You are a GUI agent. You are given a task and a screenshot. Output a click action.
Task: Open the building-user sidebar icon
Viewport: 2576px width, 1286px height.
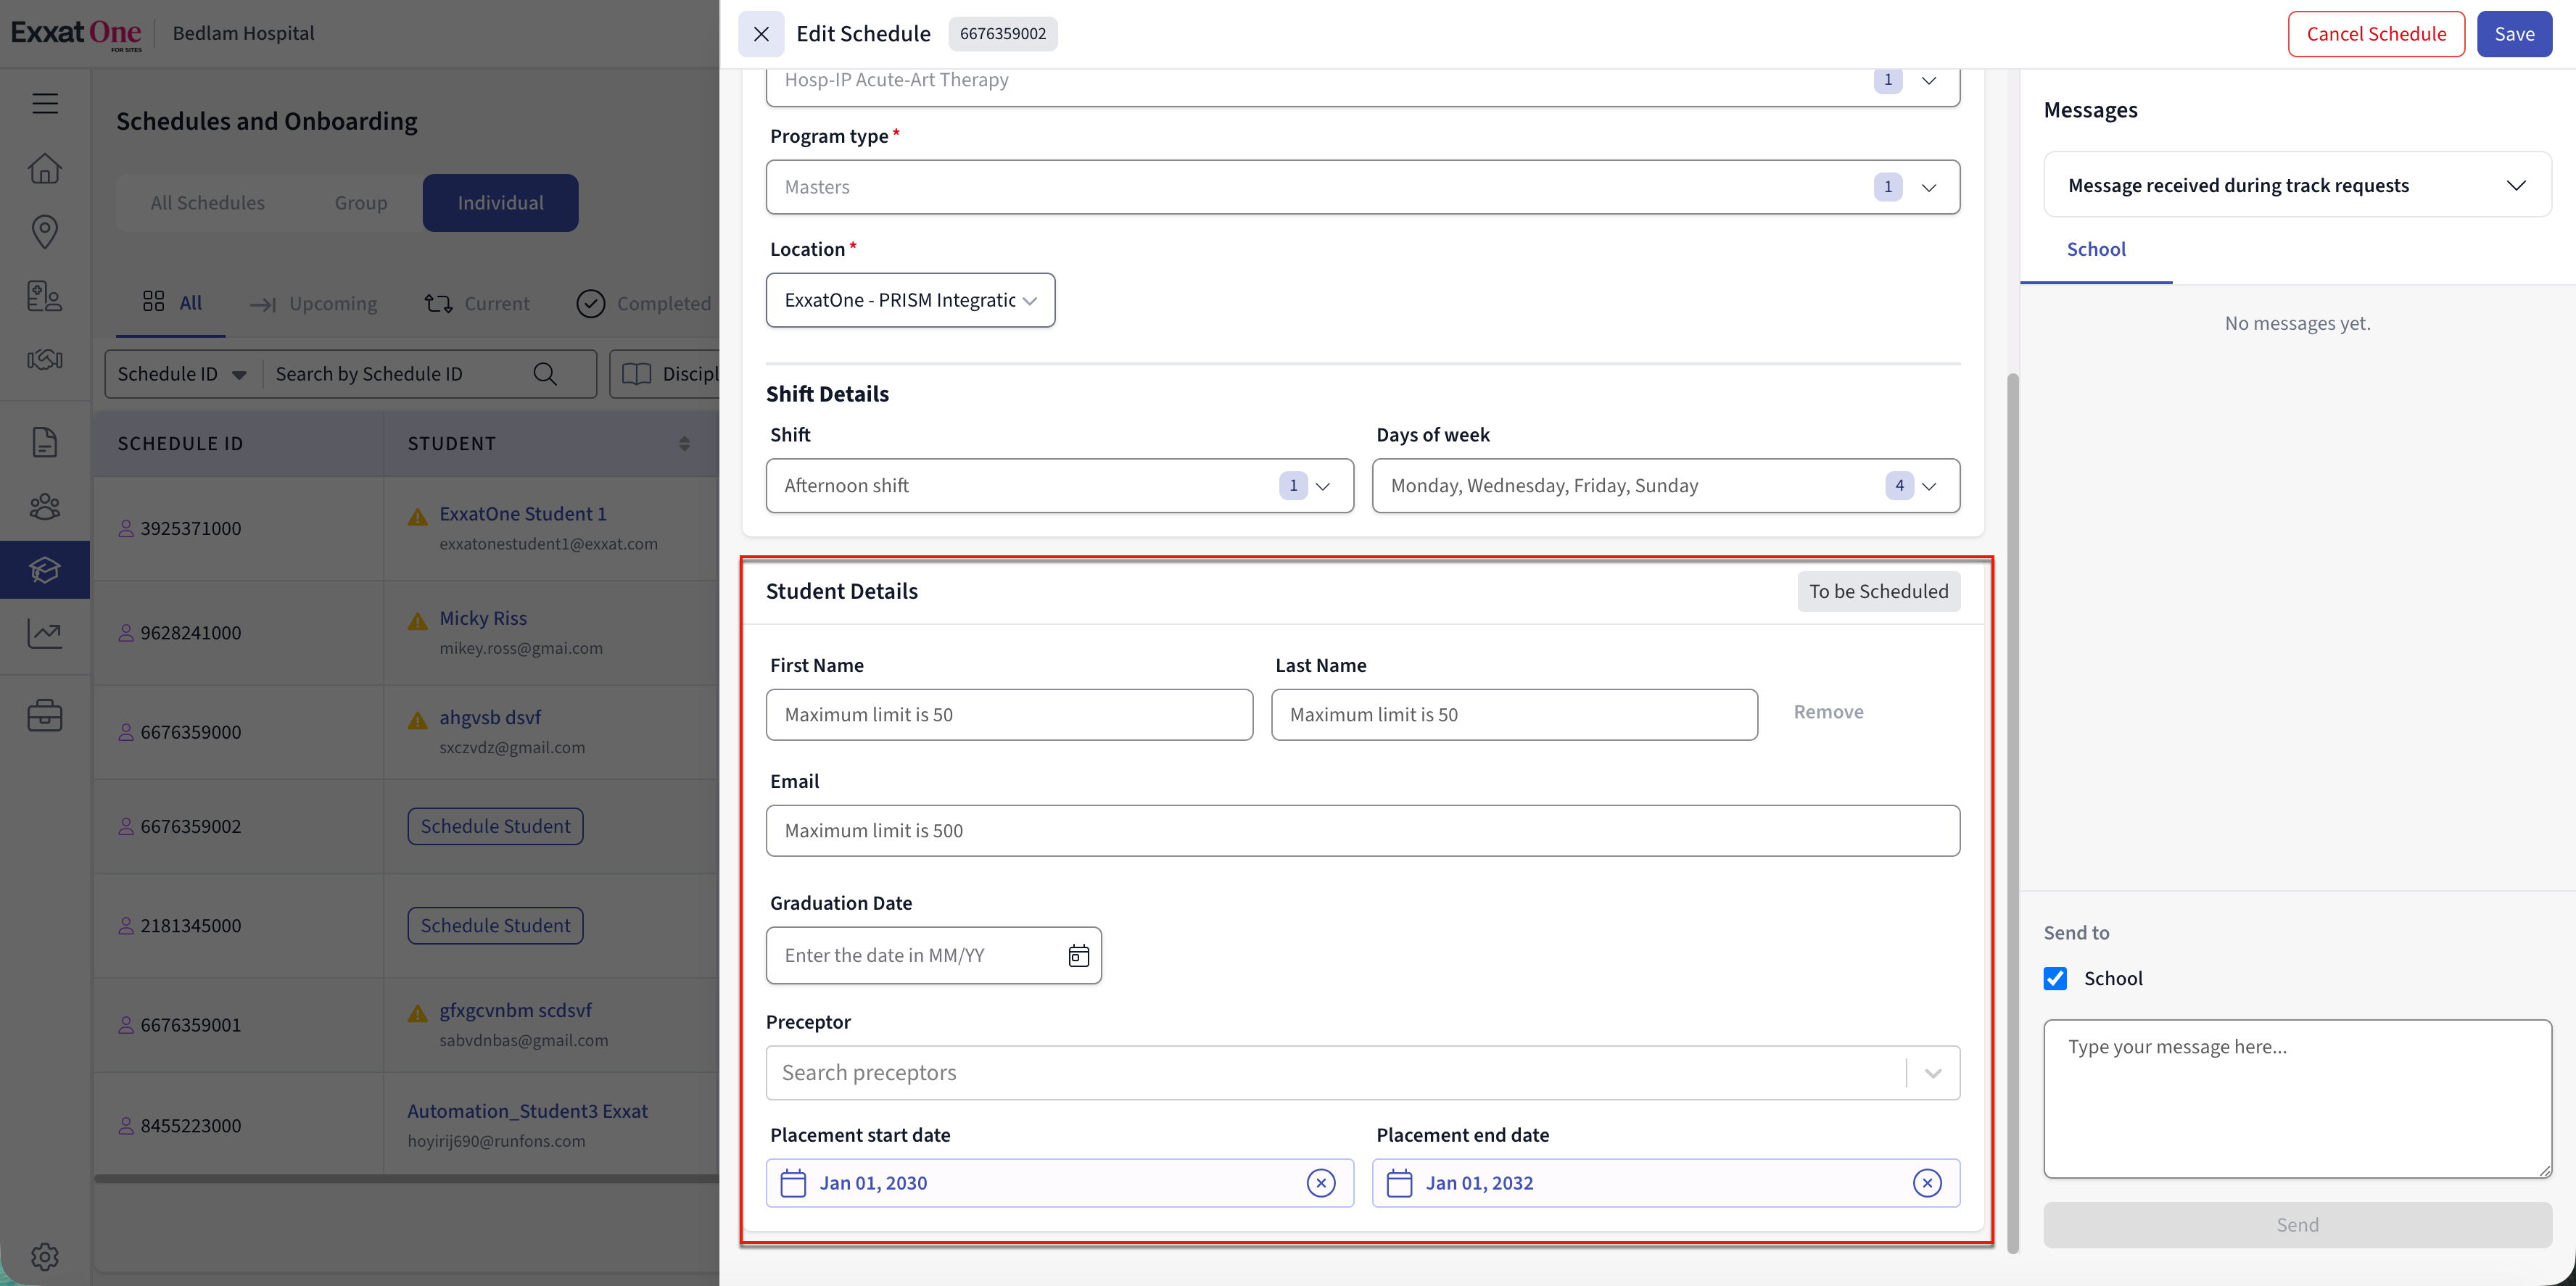point(45,296)
